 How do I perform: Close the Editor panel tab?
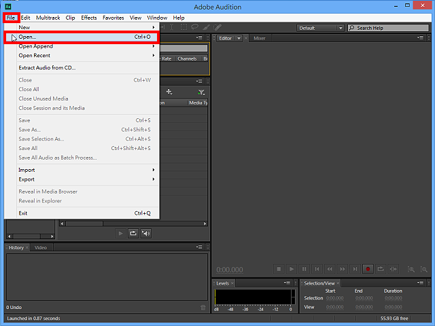(246, 38)
